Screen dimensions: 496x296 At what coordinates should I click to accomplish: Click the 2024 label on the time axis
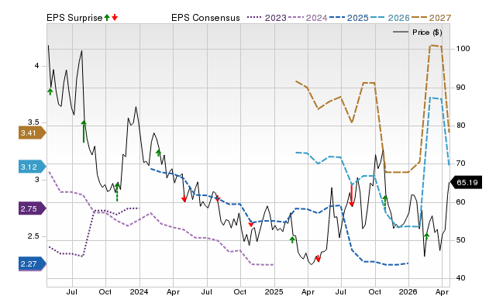(139, 291)
